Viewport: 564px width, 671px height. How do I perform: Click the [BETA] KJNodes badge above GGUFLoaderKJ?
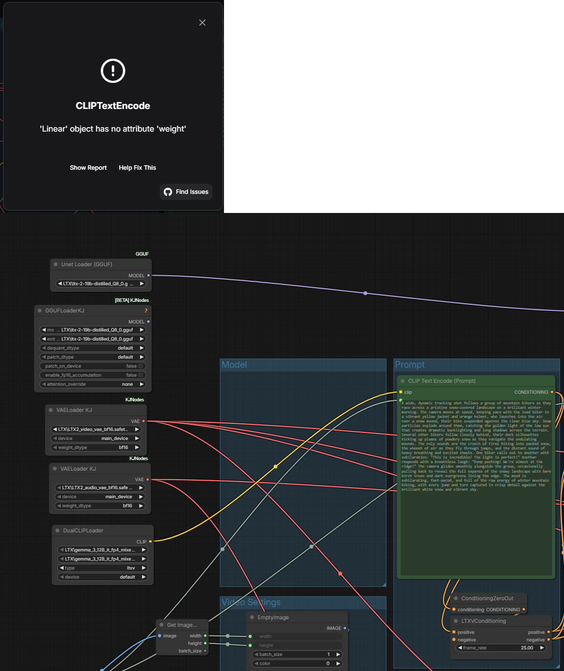(x=132, y=300)
